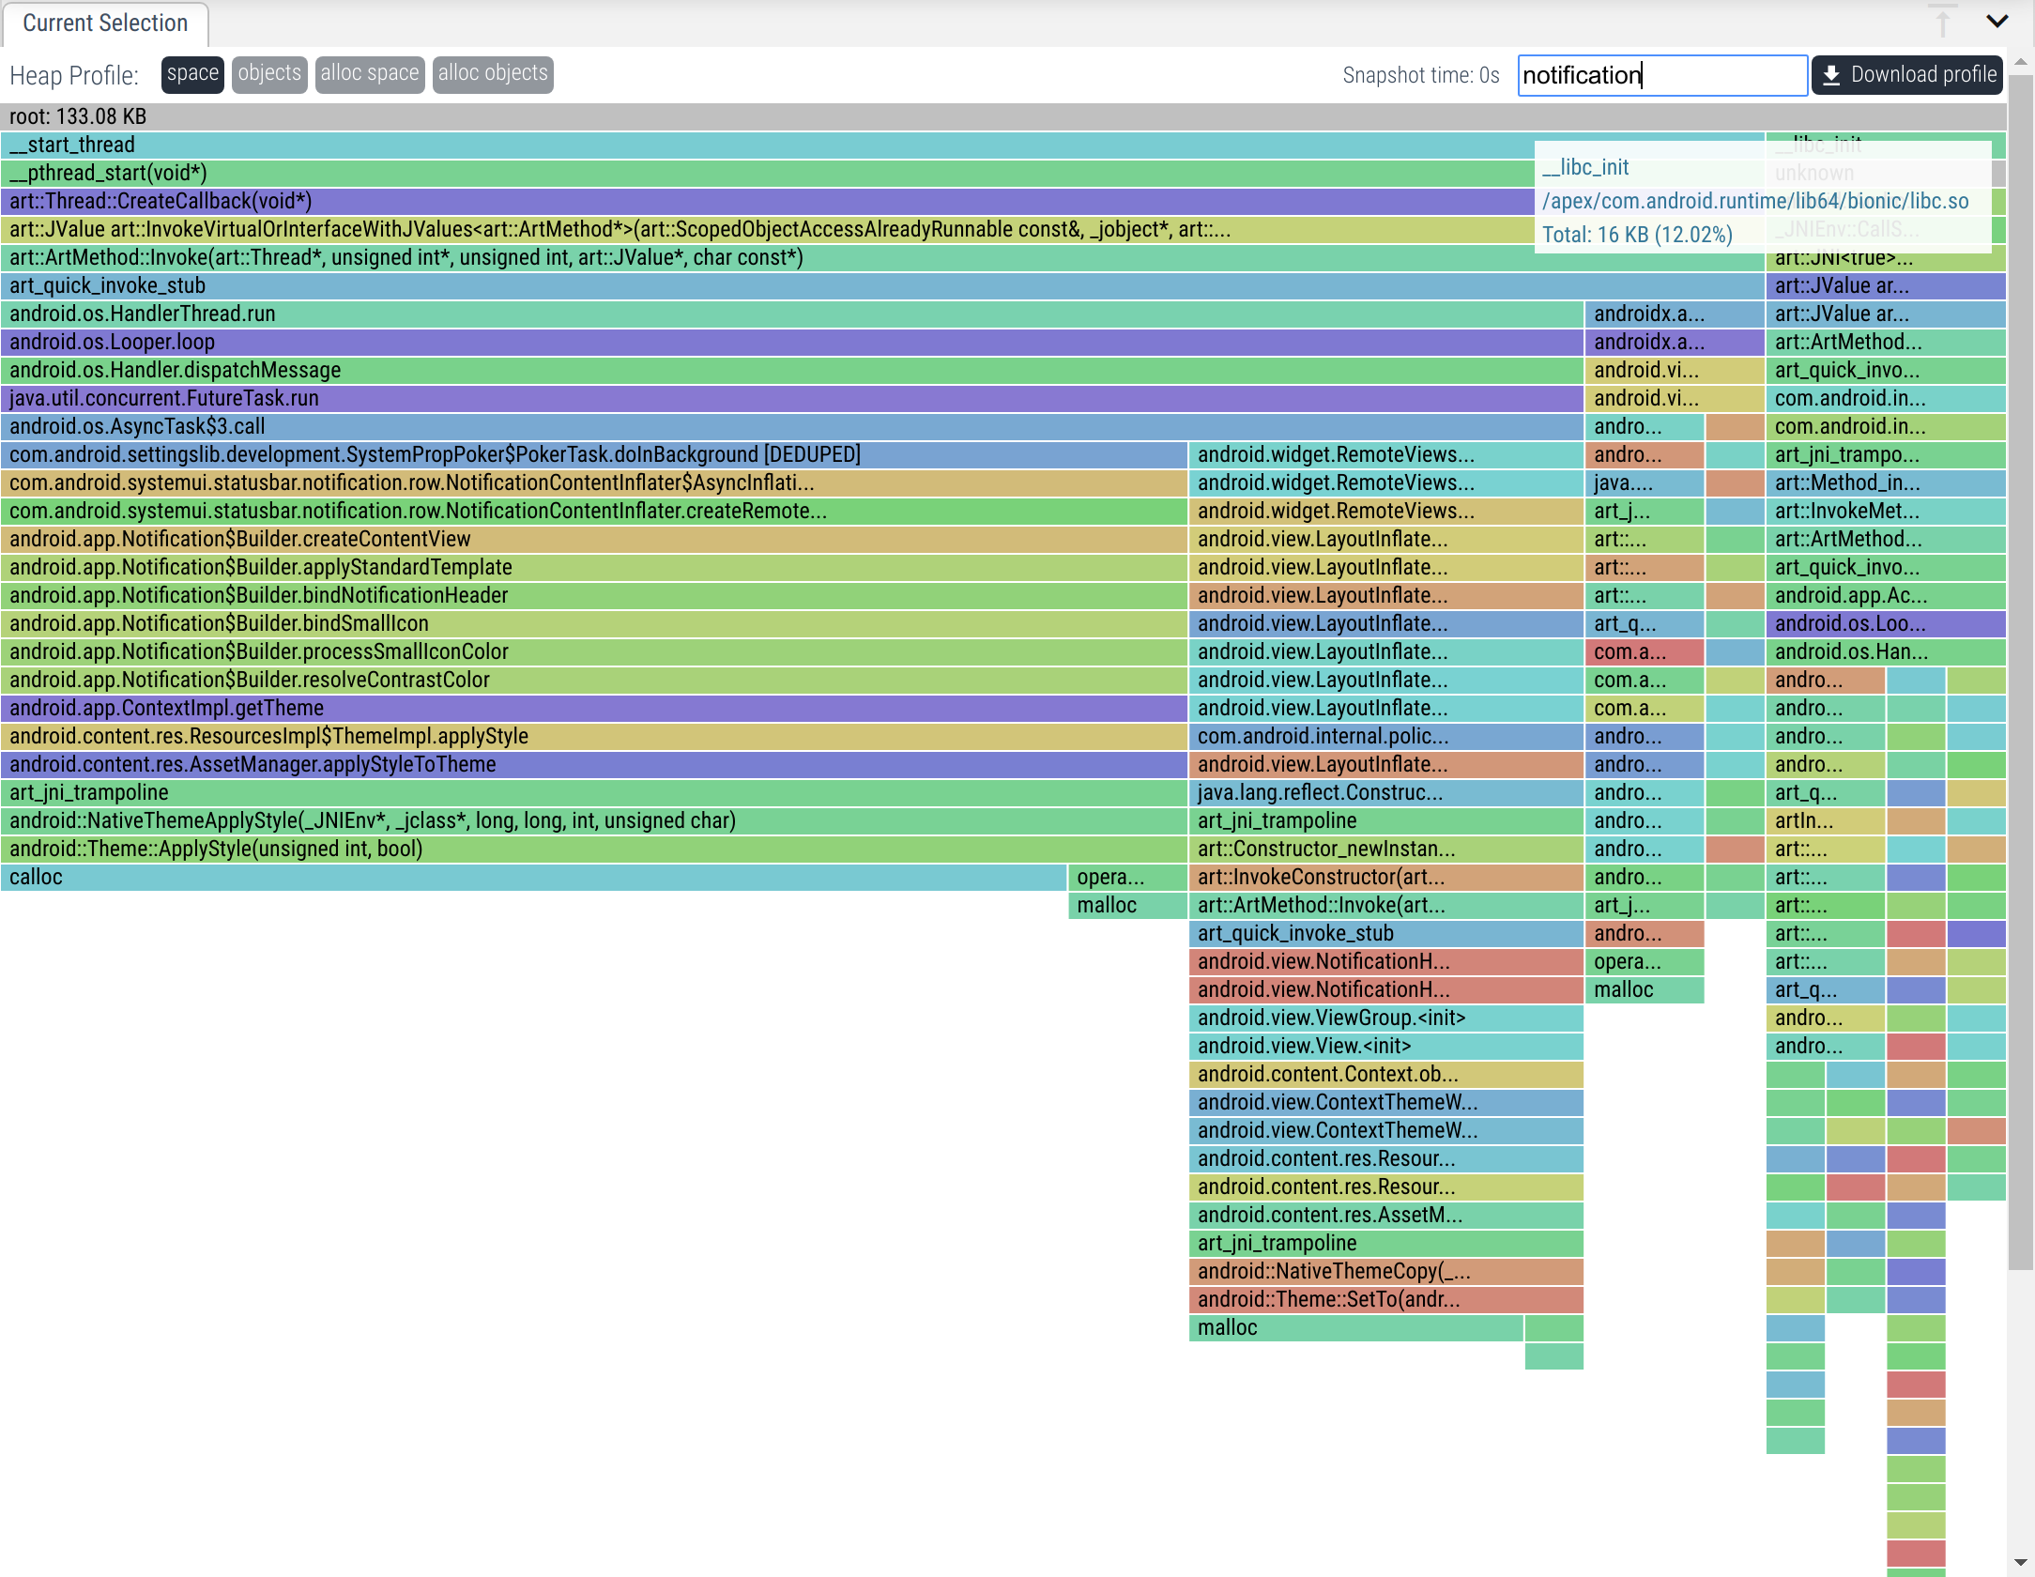
Task: Click scrollbar down arrow at bottom right
Action: coord(2020,1562)
